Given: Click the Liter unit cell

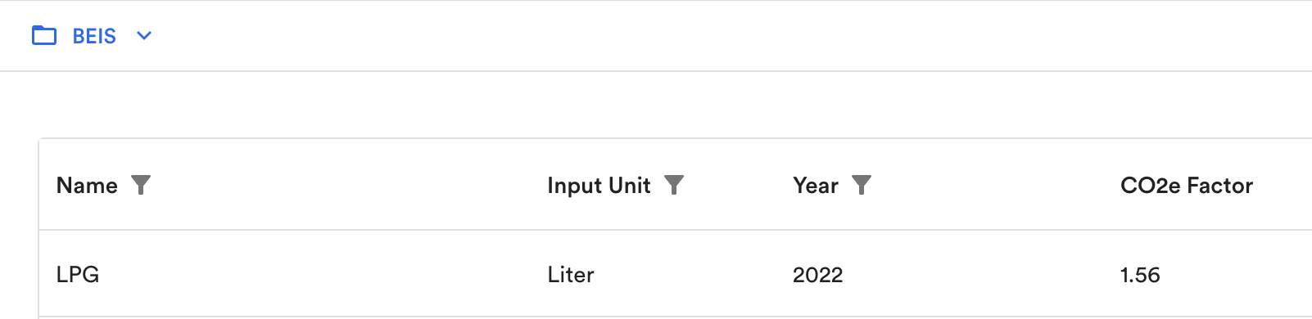Looking at the screenshot, I should pos(571,274).
